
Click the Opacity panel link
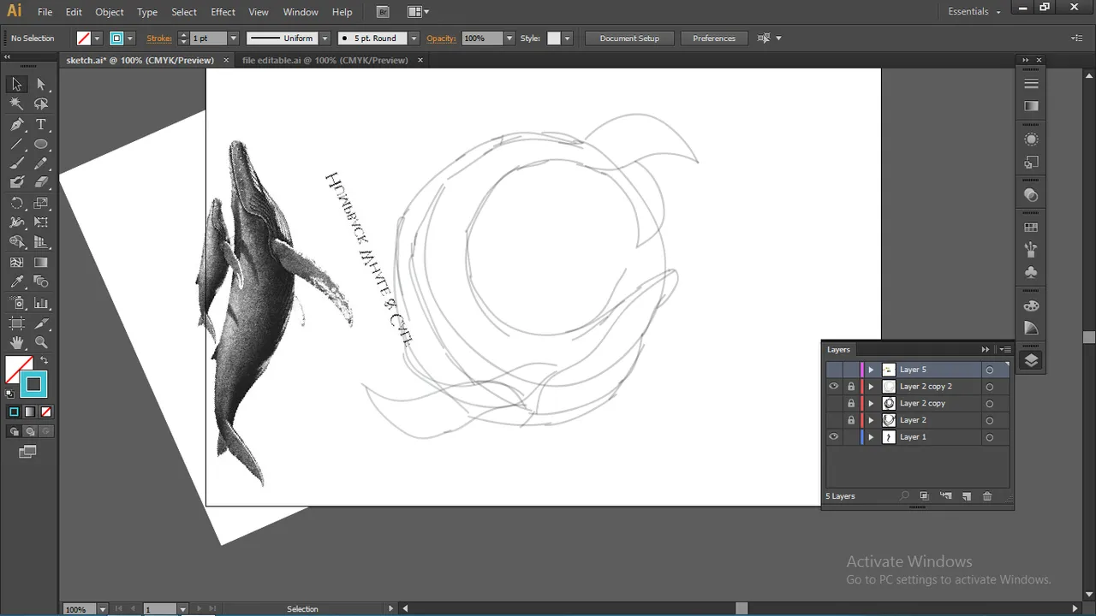click(441, 38)
